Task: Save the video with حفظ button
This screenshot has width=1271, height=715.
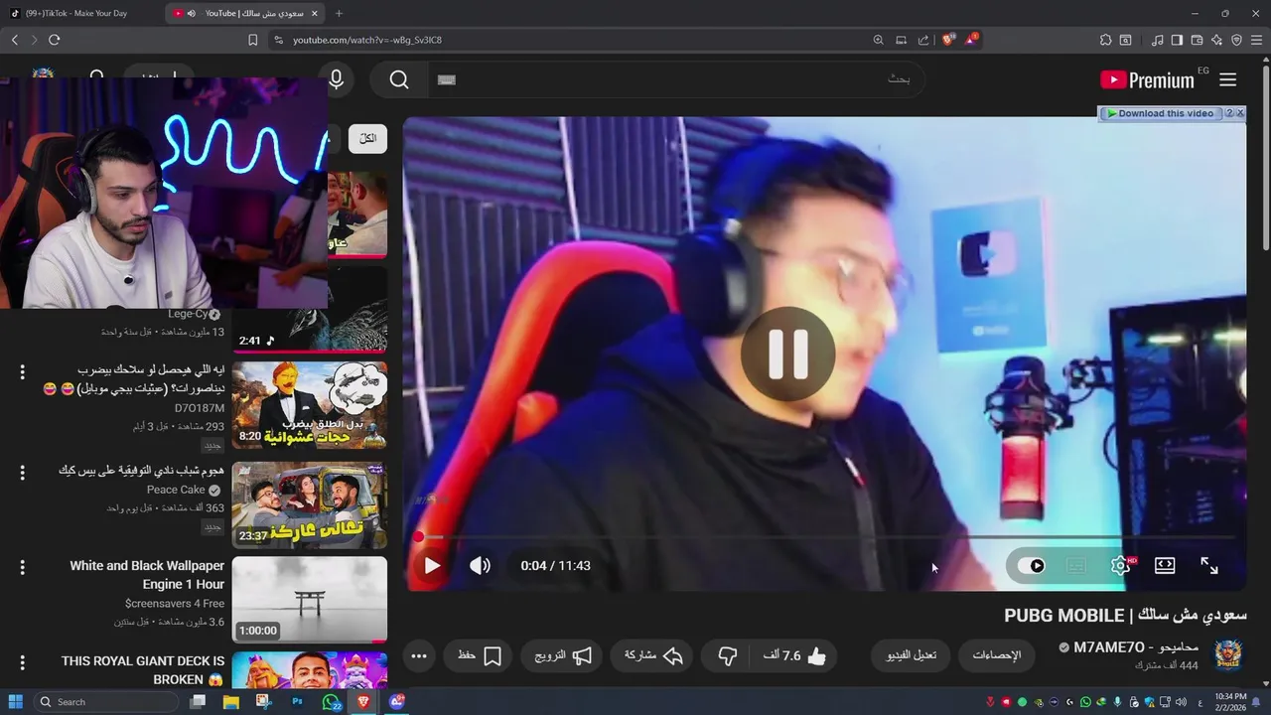Action: [x=479, y=655]
